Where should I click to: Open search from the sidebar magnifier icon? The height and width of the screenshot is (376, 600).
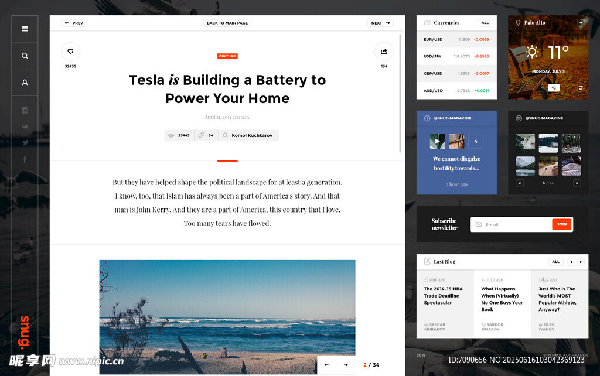[x=25, y=56]
